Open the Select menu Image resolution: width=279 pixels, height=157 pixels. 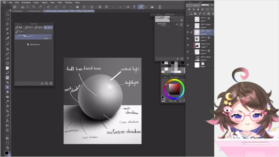tap(45, 2)
